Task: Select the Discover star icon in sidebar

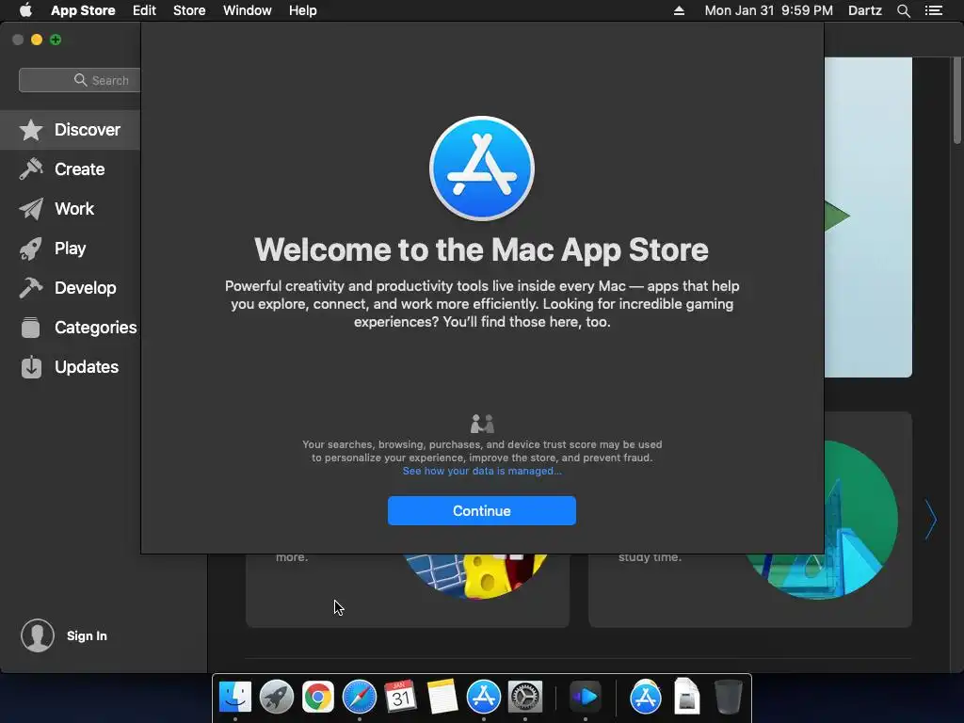Action: tap(31, 130)
